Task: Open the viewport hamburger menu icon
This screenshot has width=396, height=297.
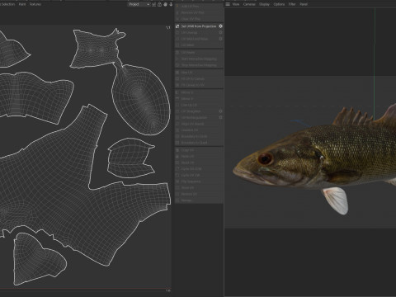Action: 228,4
